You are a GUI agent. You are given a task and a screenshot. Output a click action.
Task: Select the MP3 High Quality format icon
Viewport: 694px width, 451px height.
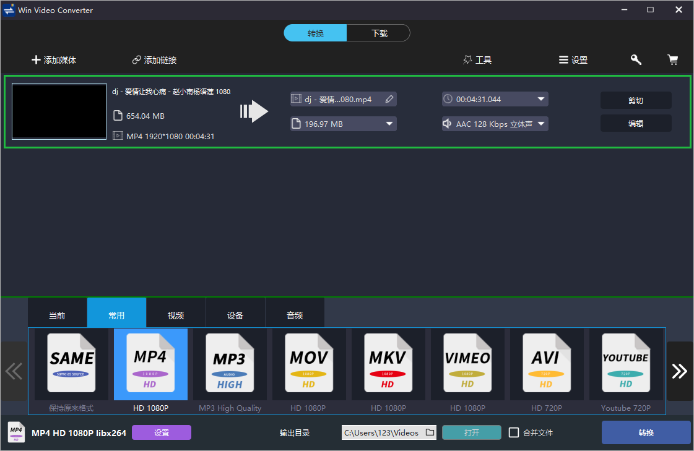pyautogui.click(x=230, y=363)
